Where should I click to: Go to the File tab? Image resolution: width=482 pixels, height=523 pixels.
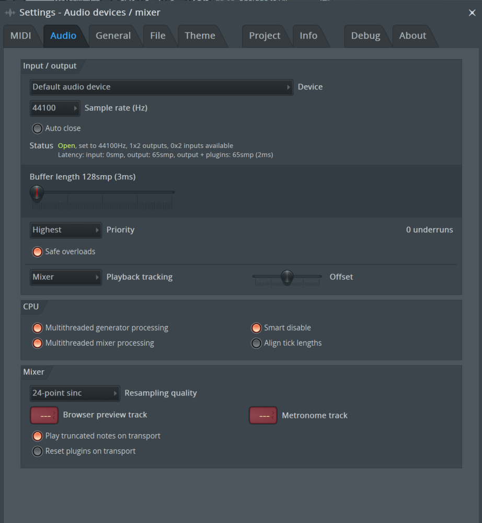pyautogui.click(x=158, y=36)
